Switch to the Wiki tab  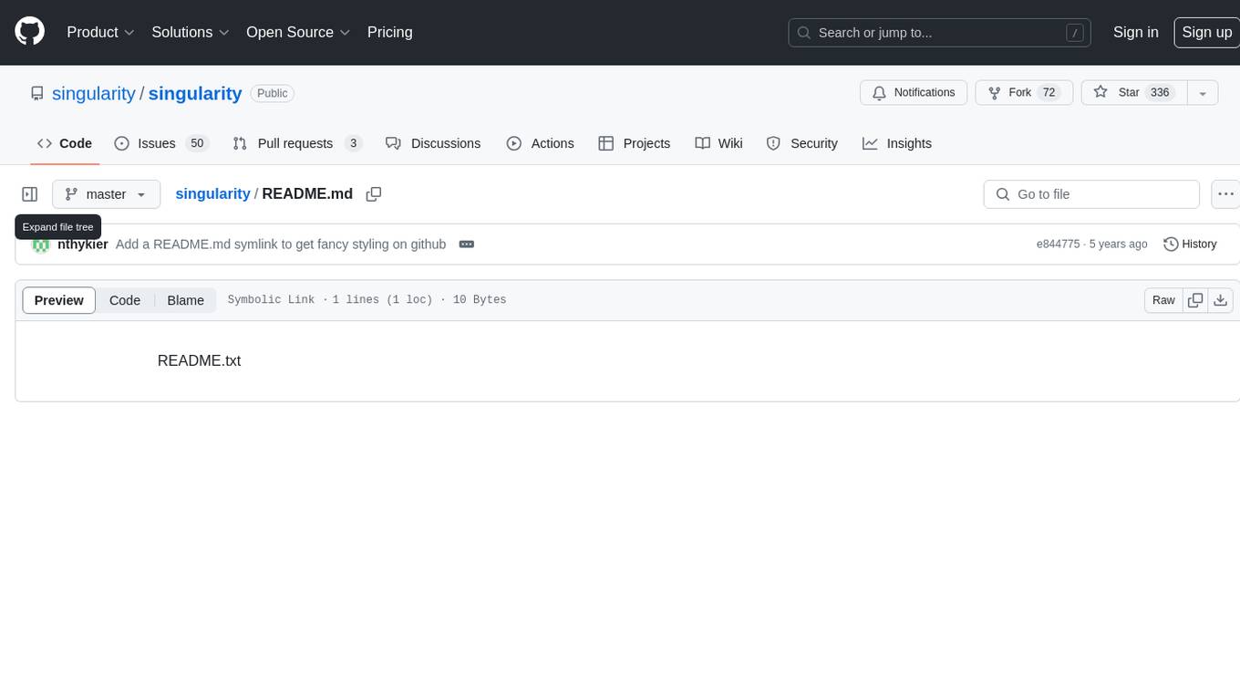[718, 143]
